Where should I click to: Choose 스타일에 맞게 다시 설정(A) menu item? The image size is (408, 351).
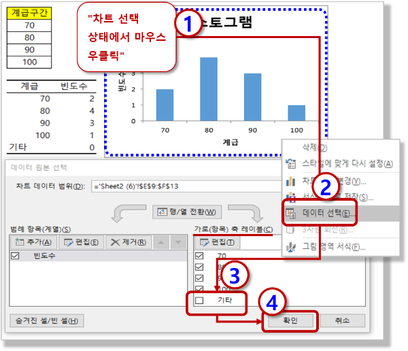point(341,164)
